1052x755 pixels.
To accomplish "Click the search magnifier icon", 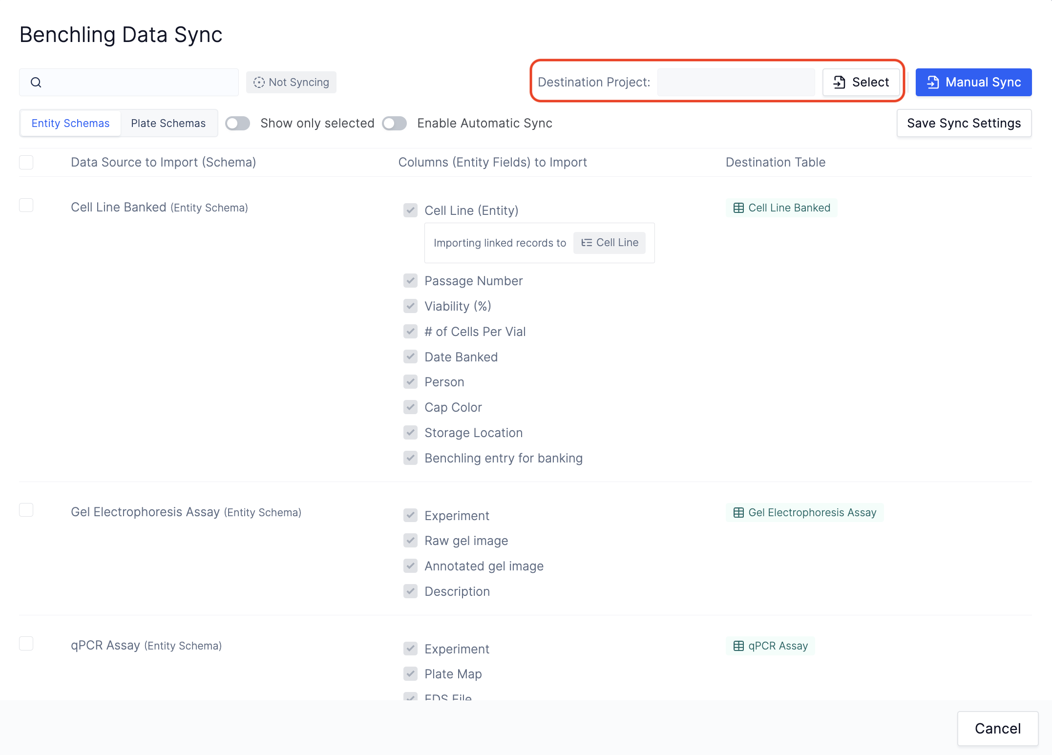I will point(36,82).
